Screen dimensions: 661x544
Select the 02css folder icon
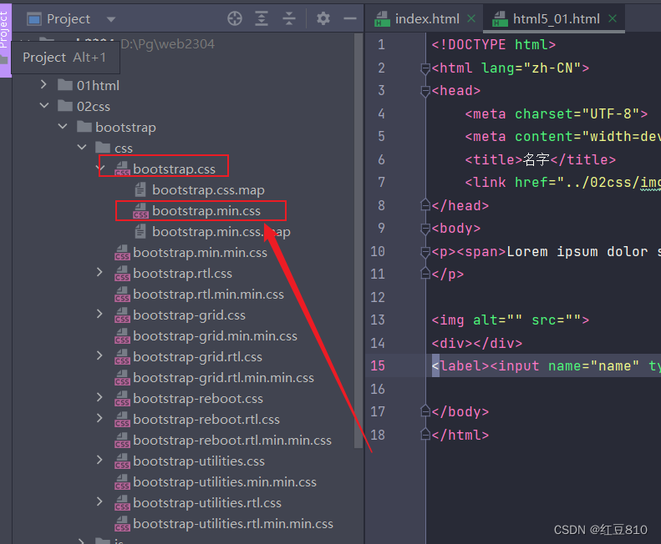(x=65, y=106)
